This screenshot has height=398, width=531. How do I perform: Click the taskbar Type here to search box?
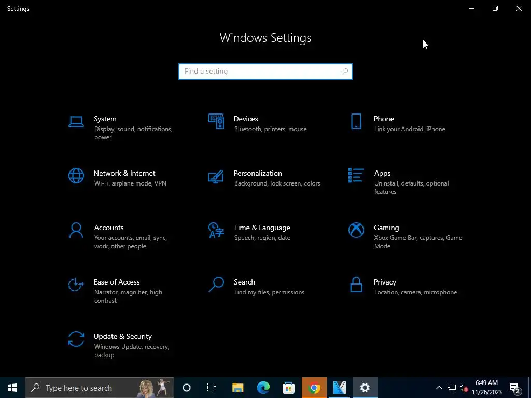tap(100, 388)
